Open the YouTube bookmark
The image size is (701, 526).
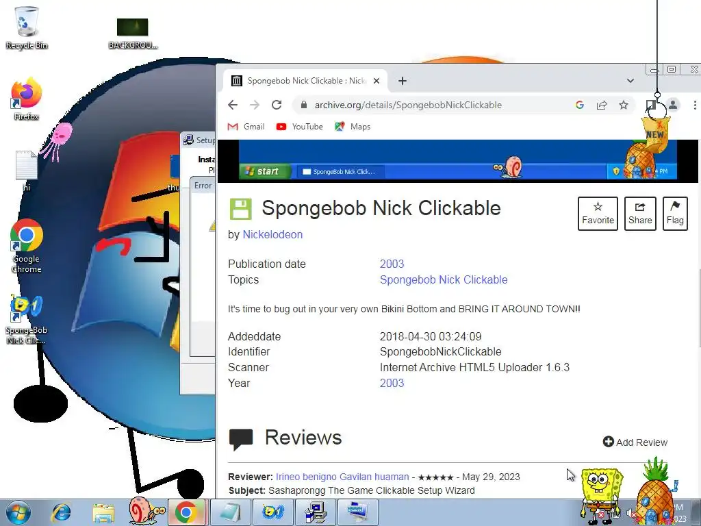tap(299, 127)
